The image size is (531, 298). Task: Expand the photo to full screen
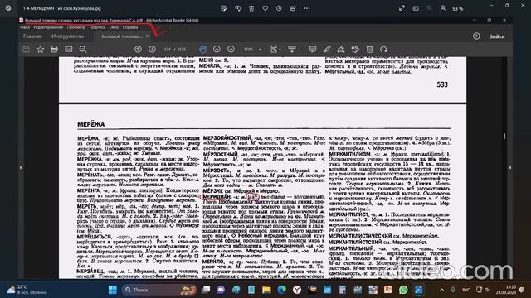(x=402, y=8)
